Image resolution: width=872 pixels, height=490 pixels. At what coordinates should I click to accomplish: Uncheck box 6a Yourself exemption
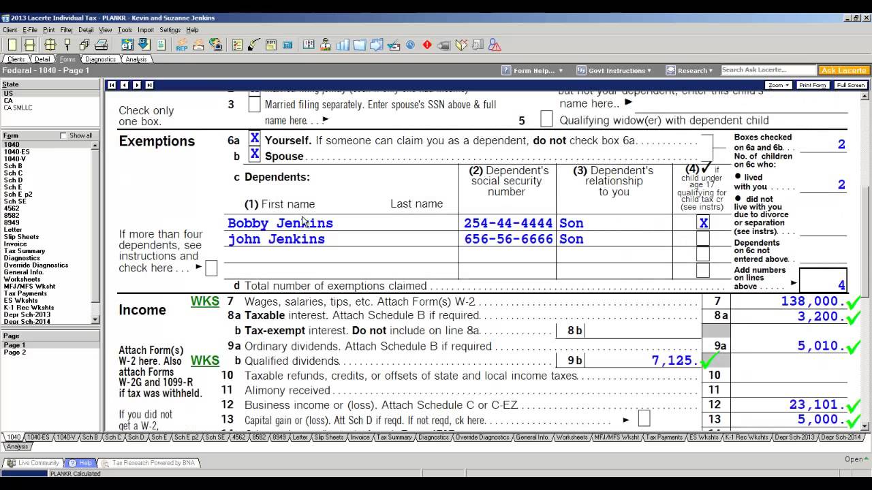coord(254,139)
